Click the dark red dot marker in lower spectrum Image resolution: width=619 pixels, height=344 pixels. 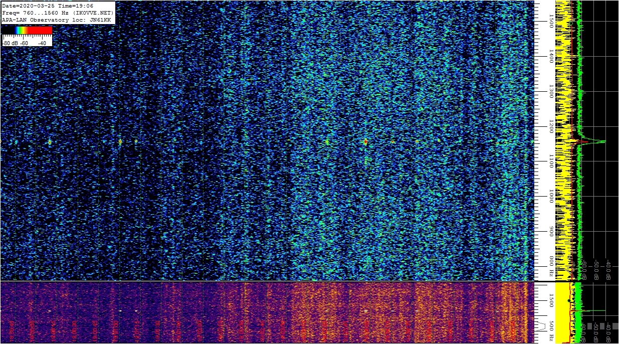point(571,335)
